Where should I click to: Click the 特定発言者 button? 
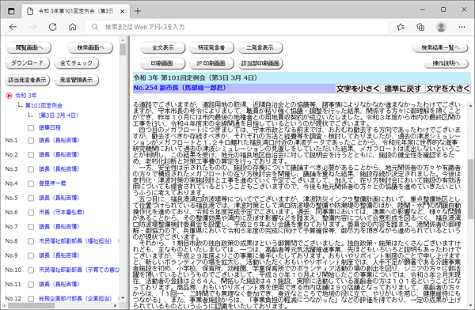[211, 47]
